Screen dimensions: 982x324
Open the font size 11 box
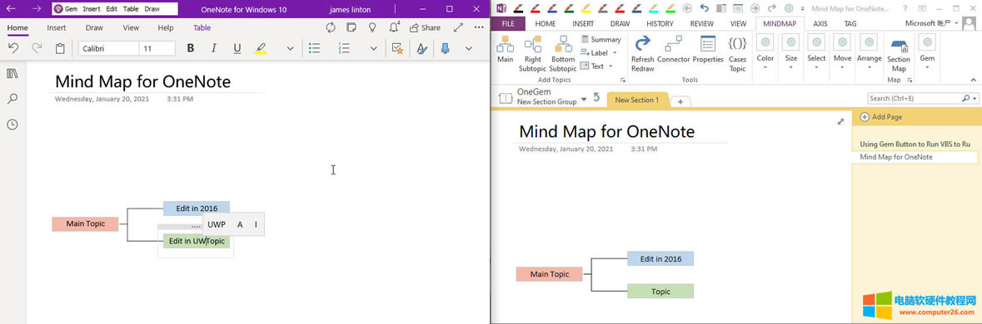157,49
